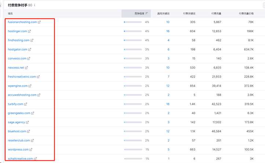Open external link icon next to nexcess.net

(26, 68)
